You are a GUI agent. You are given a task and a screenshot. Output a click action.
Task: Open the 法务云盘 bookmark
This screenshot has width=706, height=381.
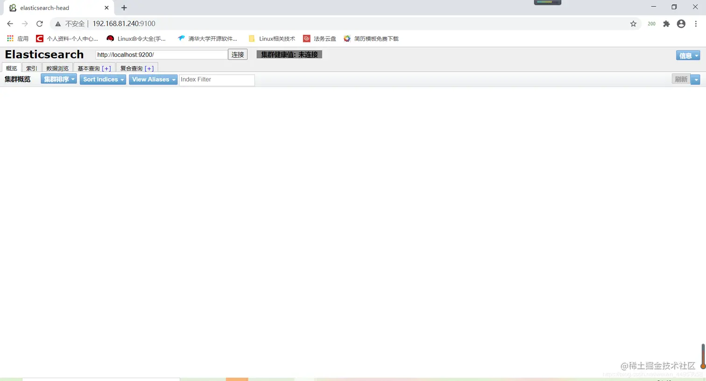tap(319, 39)
